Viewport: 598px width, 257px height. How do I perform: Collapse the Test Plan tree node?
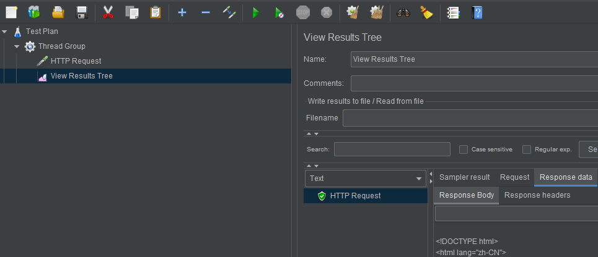[4, 32]
